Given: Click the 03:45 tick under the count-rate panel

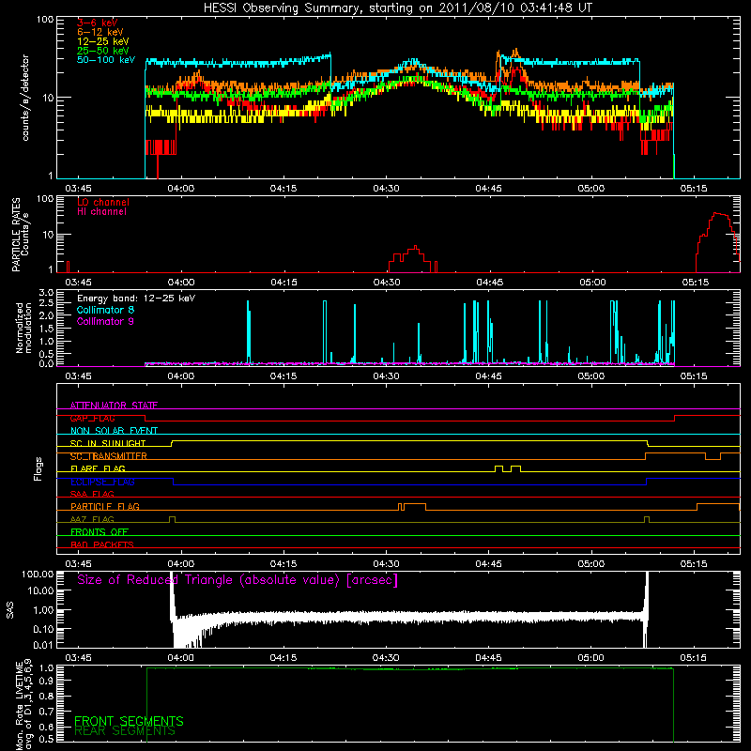Looking at the screenshot, I should point(78,189).
